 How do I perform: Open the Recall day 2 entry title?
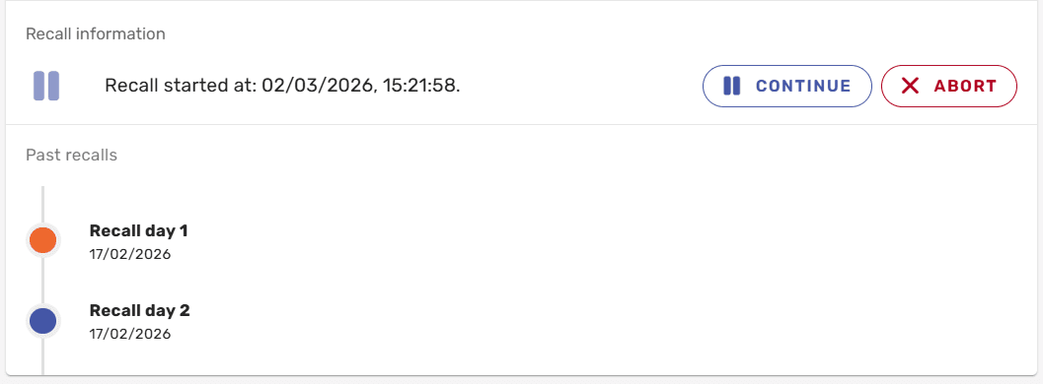pyautogui.click(x=140, y=310)
